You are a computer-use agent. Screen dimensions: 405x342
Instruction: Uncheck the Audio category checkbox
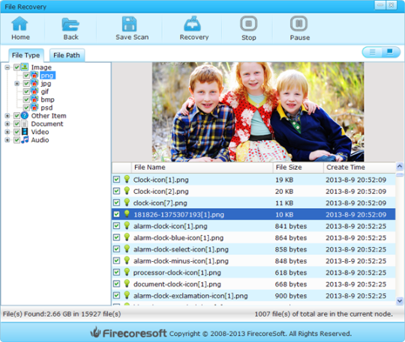pos(16,140)
